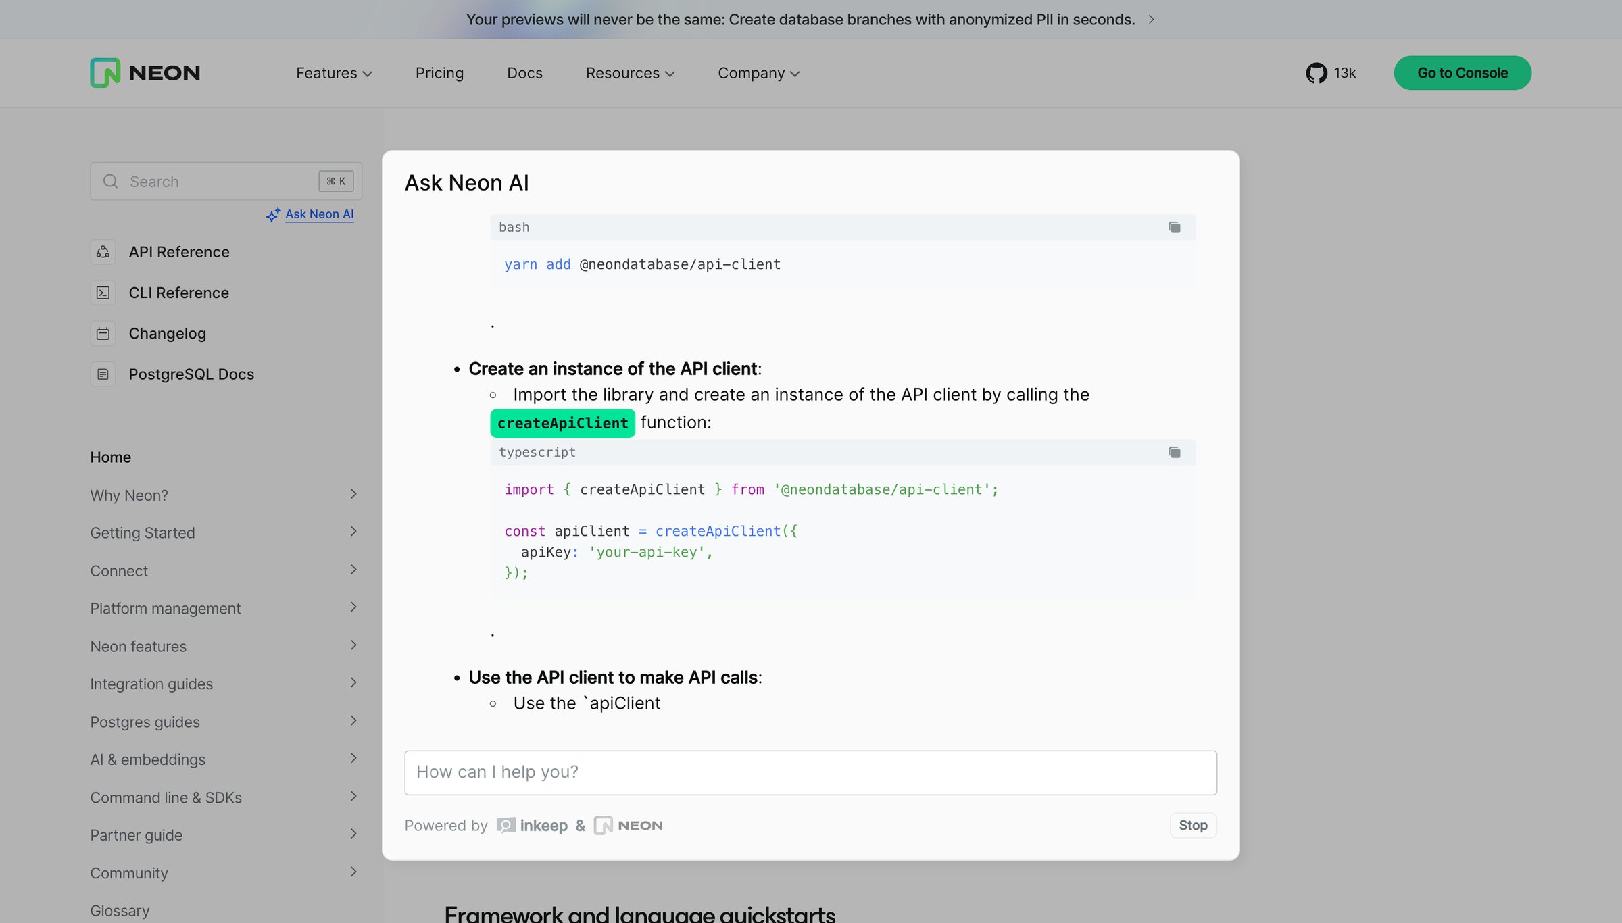Open the Company dropdown menu

[x=758, y=73]
